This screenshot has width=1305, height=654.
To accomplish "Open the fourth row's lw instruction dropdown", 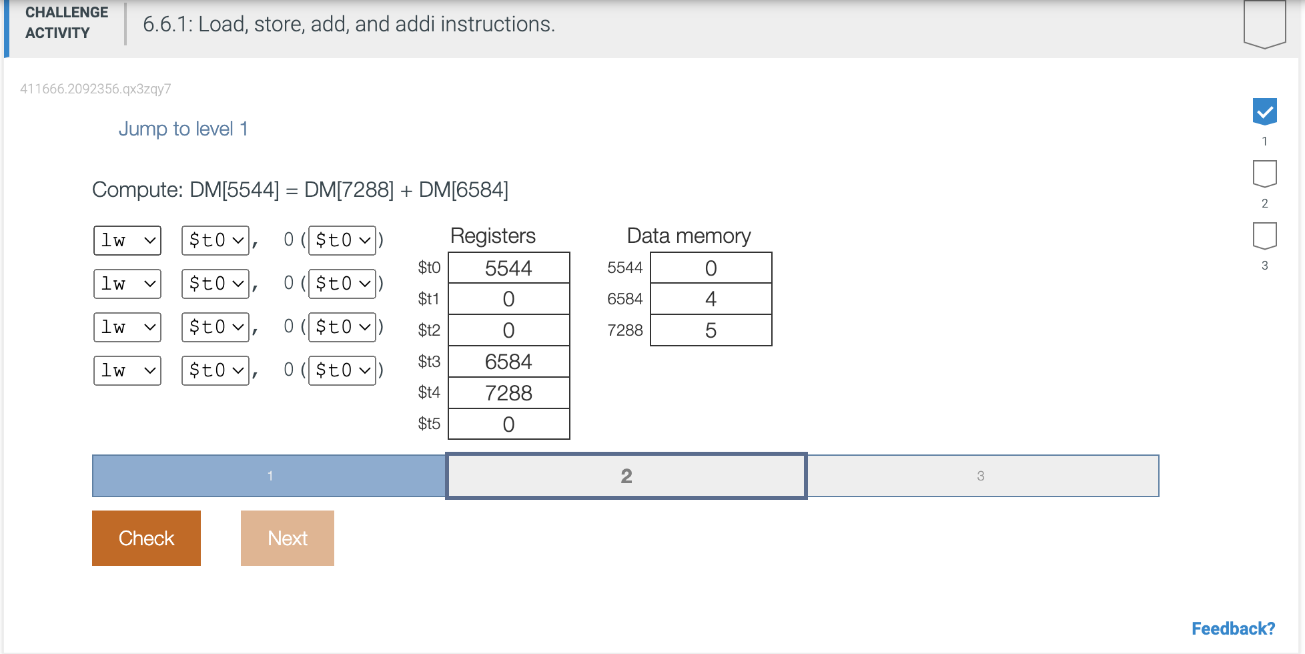I will click(127, 370).
